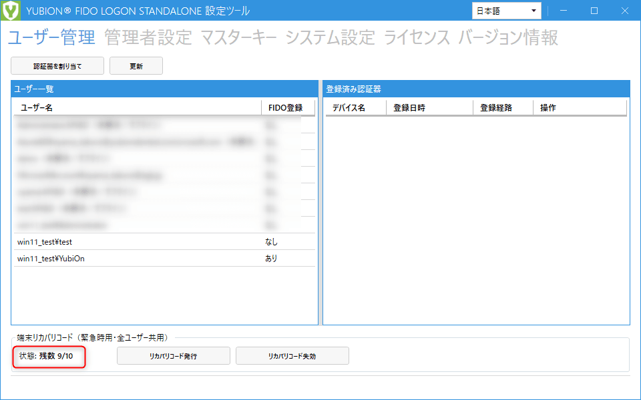This screenshot has height=400, width=641.
Task: Maximize the settings tool window
Action: click(x=594, y=11)
